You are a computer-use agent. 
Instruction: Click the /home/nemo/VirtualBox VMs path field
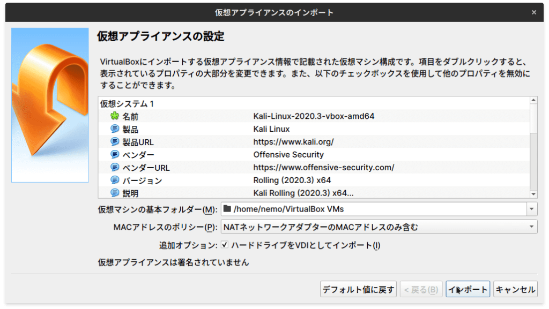click(x=374, y=209)
